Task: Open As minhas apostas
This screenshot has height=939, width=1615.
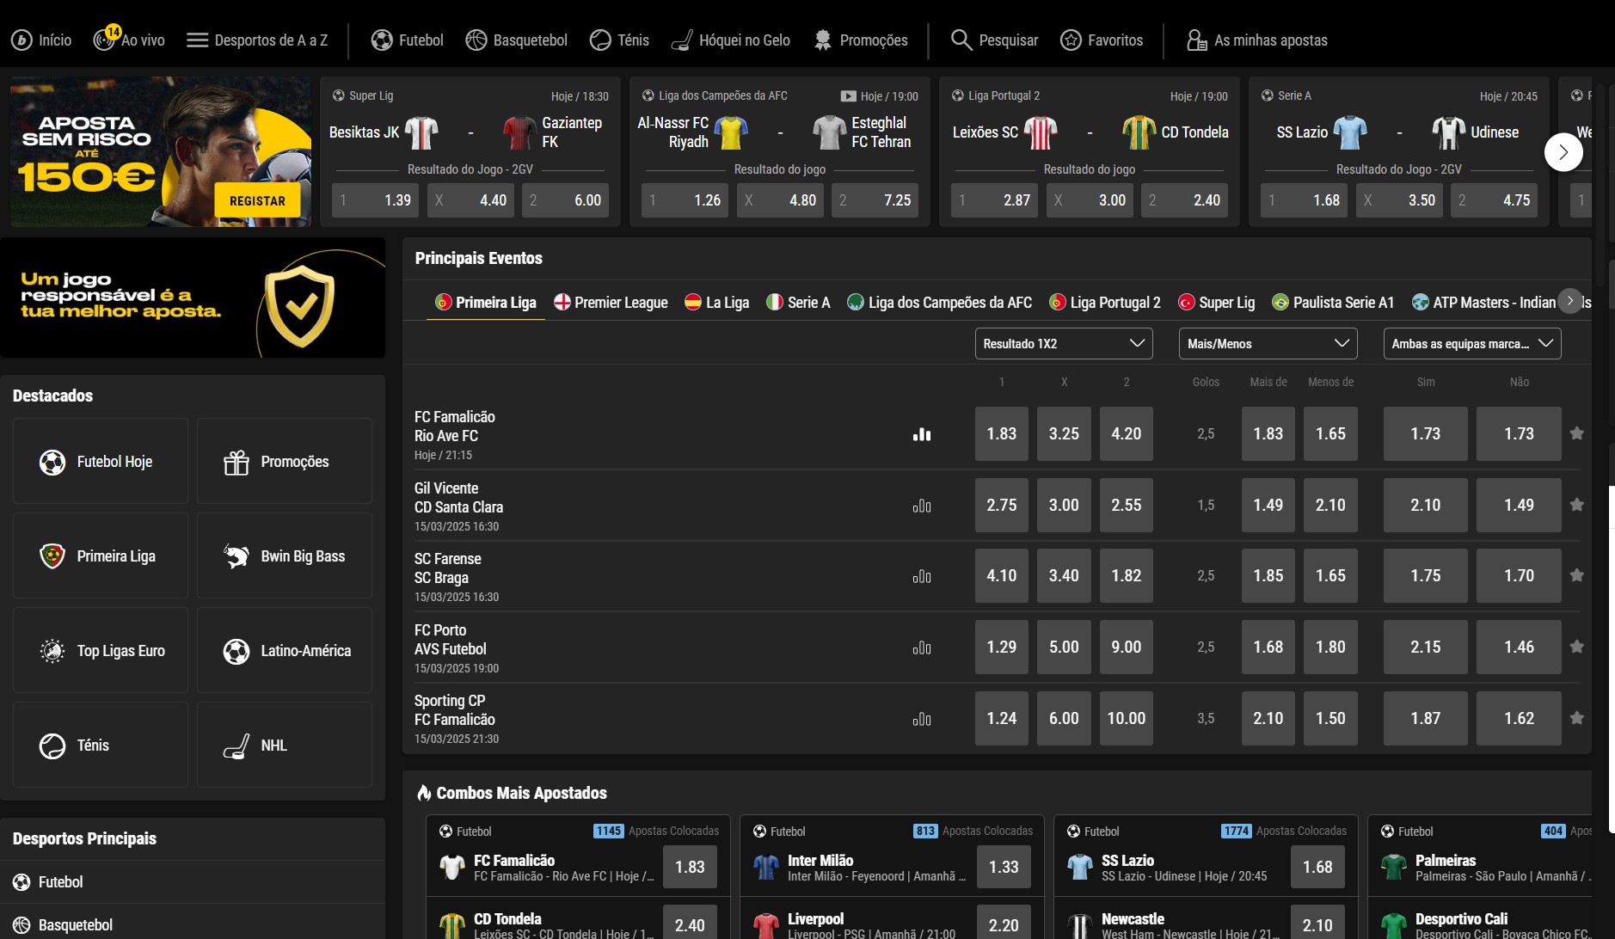Action: 1257,40
